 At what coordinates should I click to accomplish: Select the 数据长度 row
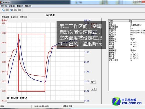pyautogui.click(x=127, y=29)
